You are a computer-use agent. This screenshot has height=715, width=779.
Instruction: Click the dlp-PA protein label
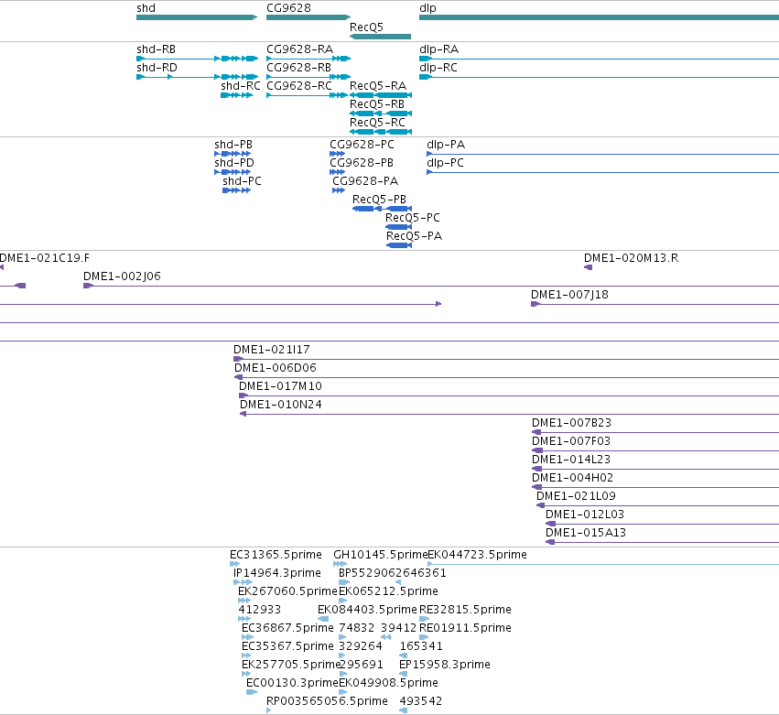446,145
